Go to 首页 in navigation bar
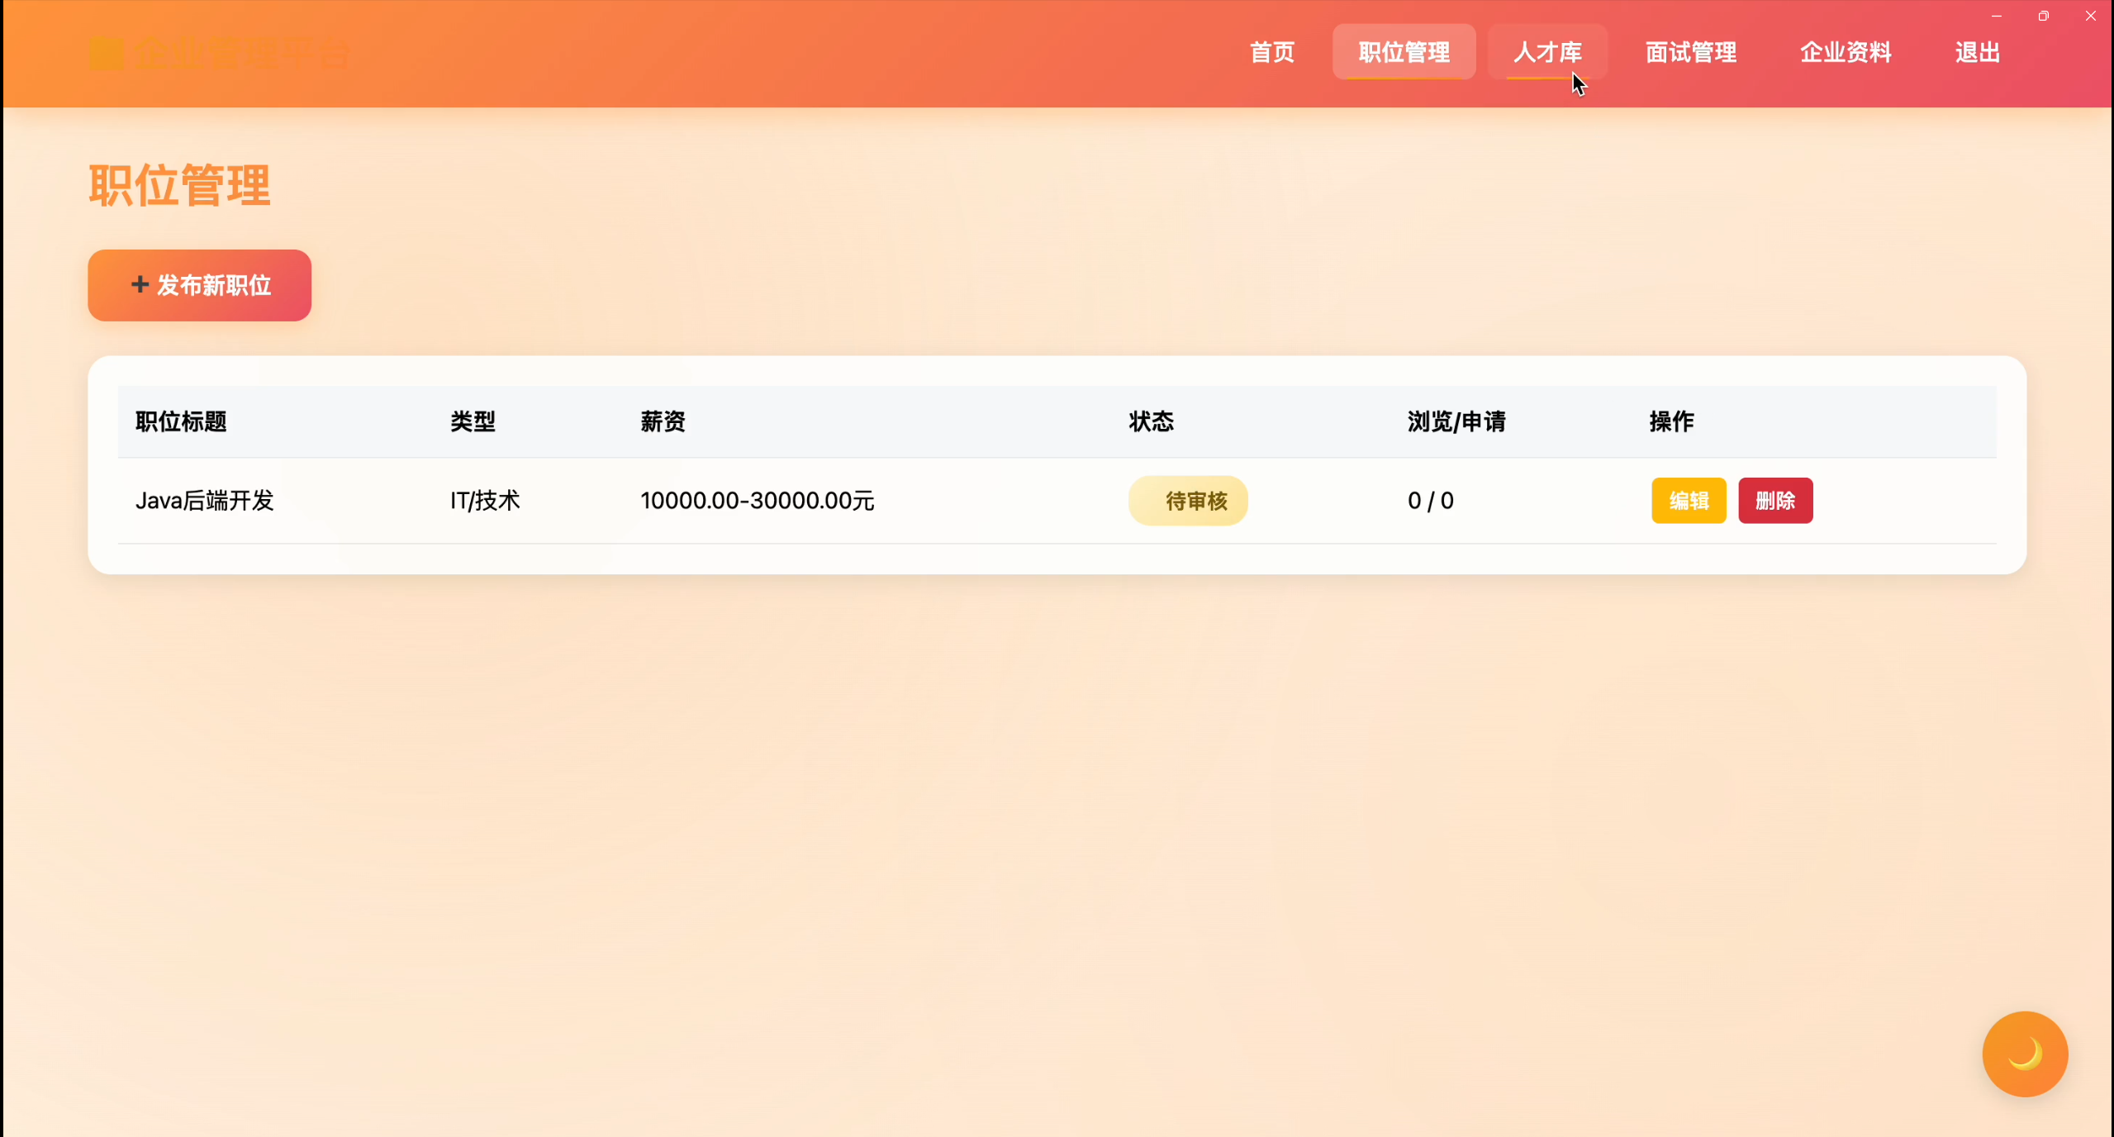The image size is (2114, 1137). pos(1271,52)
